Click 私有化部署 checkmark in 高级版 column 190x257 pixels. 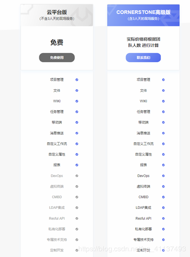tap(163, 229)
